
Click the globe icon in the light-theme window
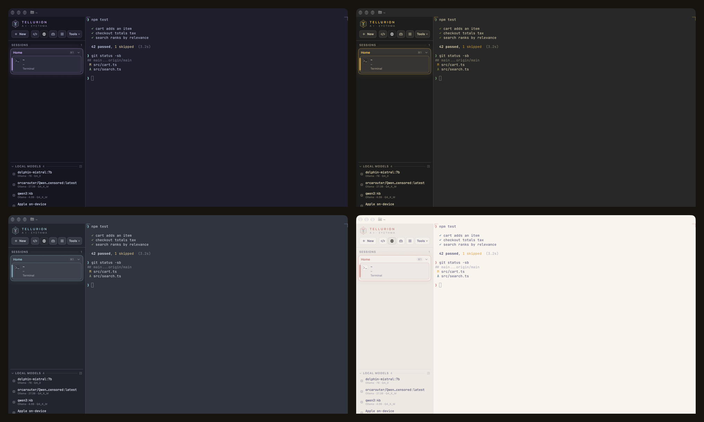(392, 241)
